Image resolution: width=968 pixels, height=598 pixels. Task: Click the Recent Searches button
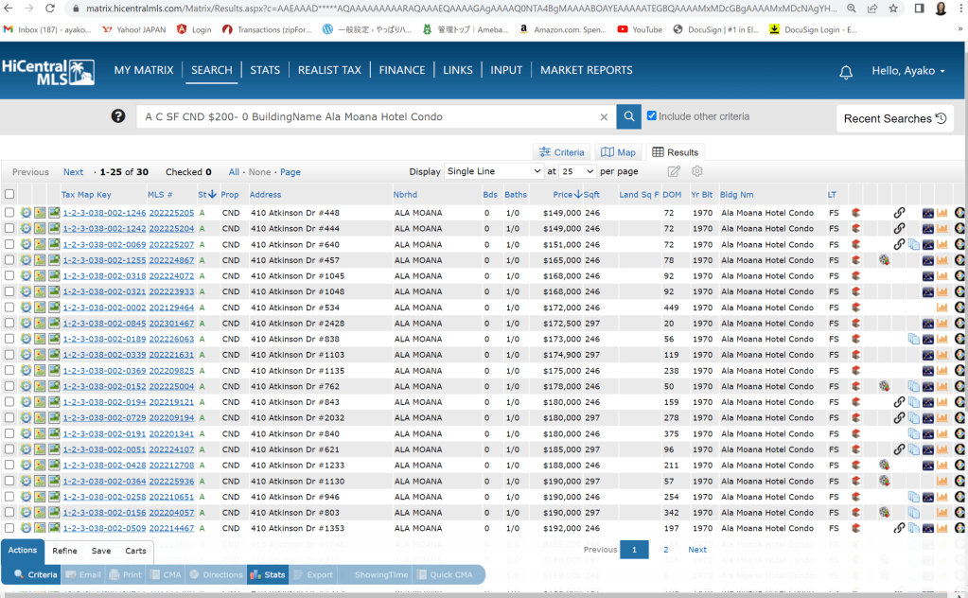coord(893,118)
